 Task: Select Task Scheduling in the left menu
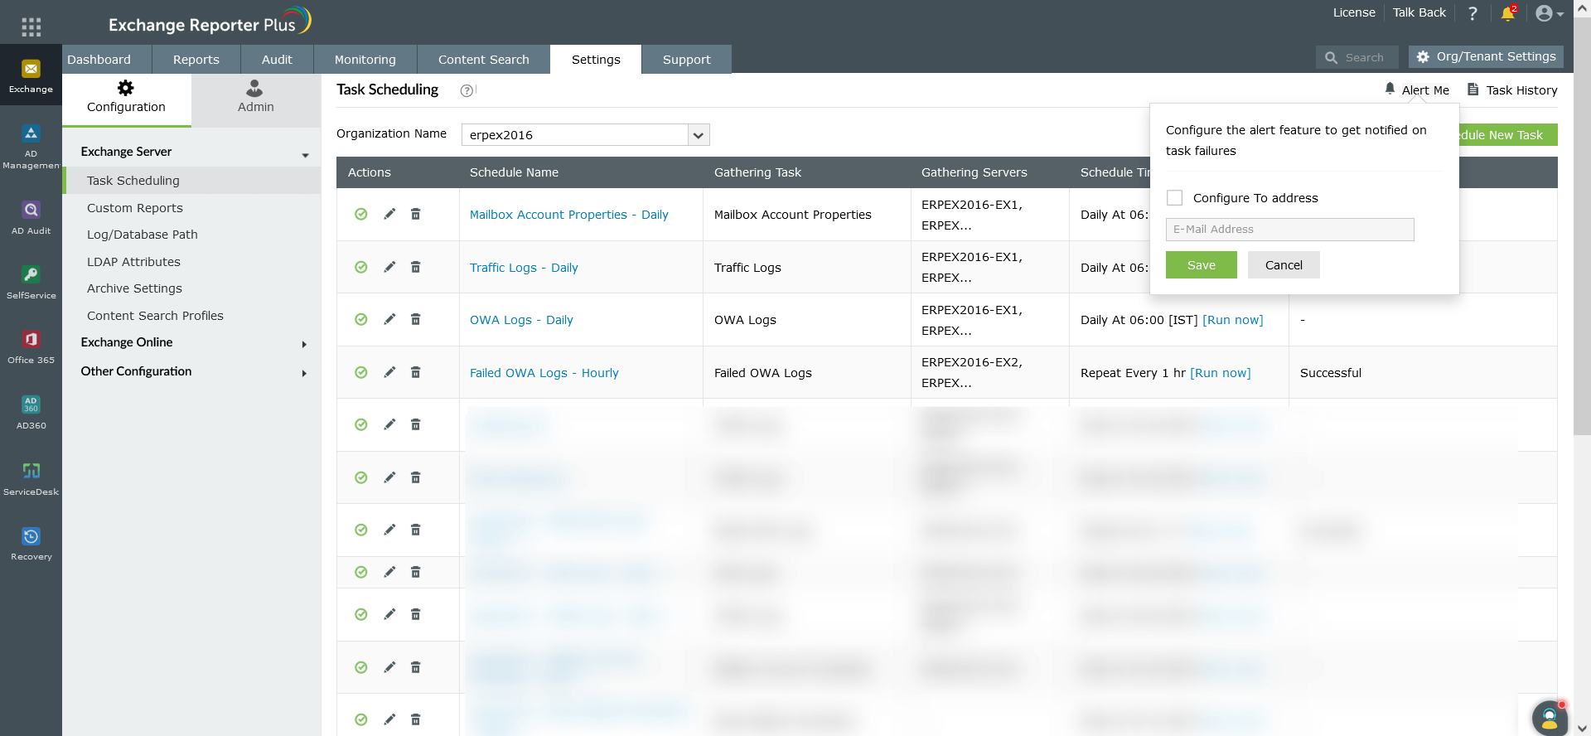coord(191,181)
